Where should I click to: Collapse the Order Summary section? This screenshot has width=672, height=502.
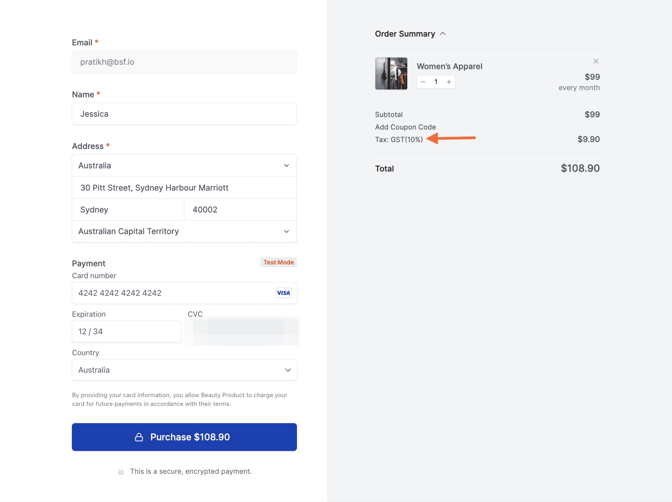click(x=443, y=34)
